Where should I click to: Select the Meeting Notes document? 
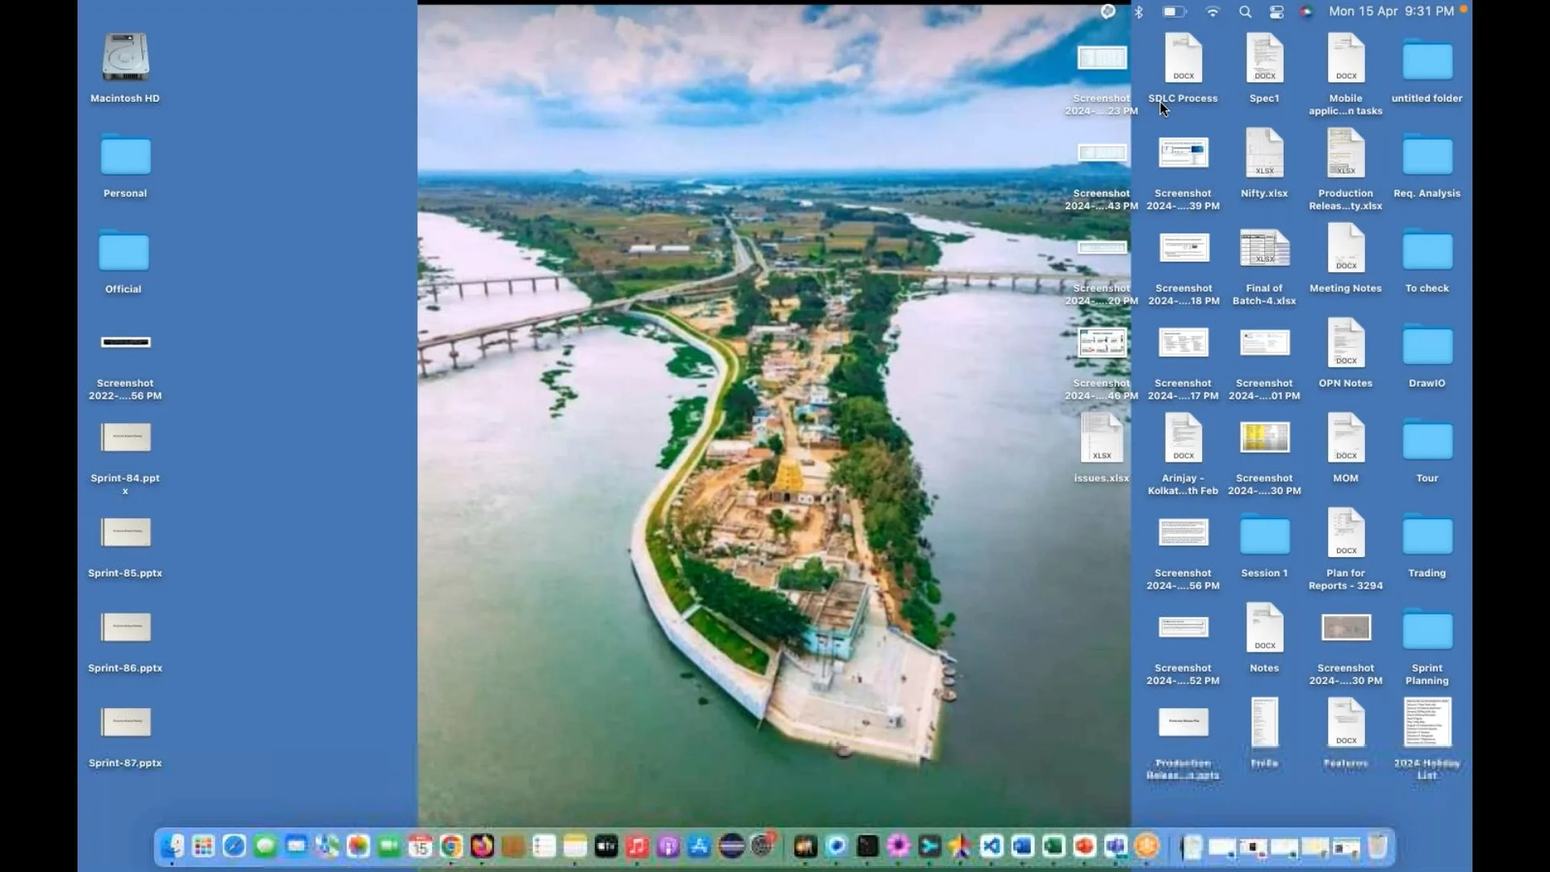(x=1345, y=258)
